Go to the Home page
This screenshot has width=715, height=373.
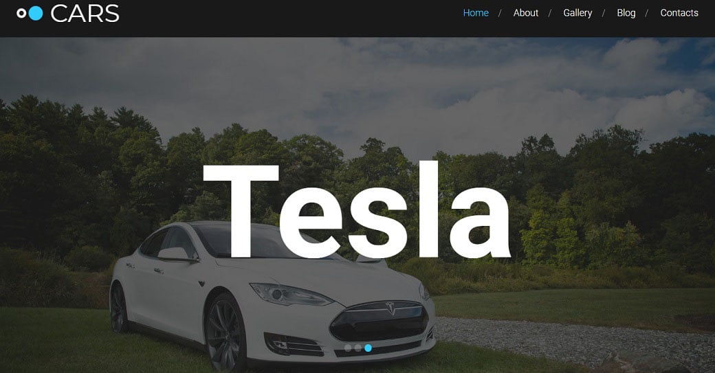[476, 13]
